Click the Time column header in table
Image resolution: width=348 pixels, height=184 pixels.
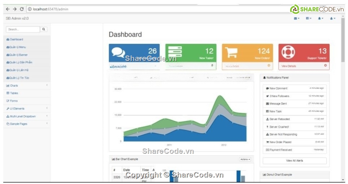[x=145, y=170]
